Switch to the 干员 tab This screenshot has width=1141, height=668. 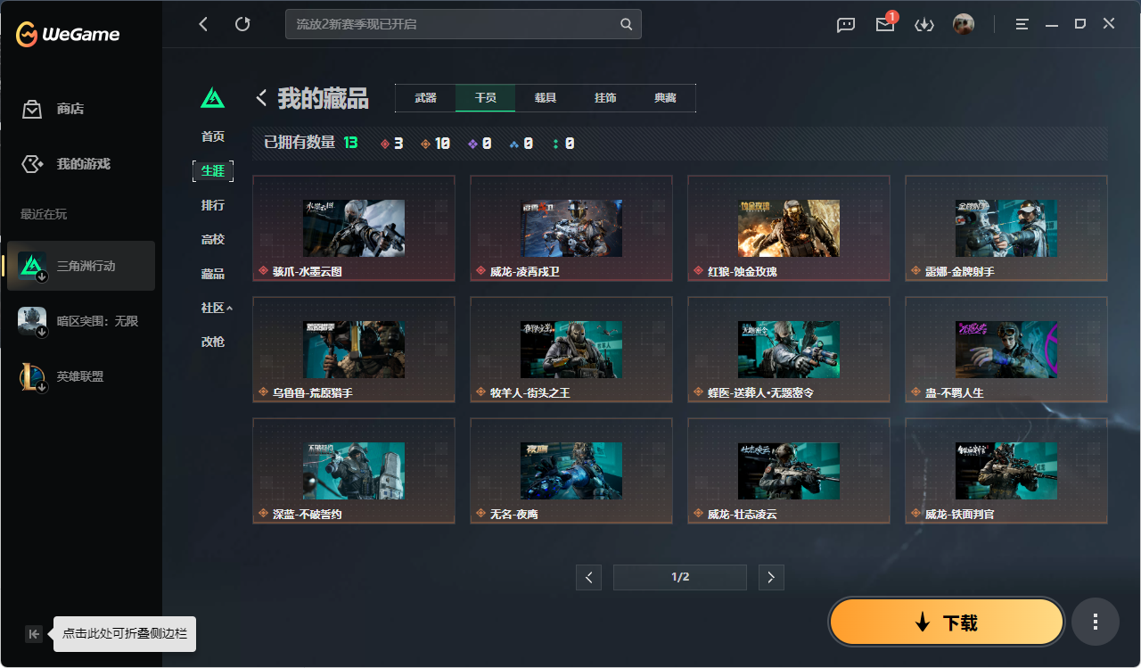coord(485,98)
